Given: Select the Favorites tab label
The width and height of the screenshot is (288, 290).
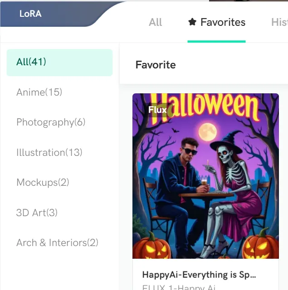Looking at the screenshot, I should pos(223,22).
